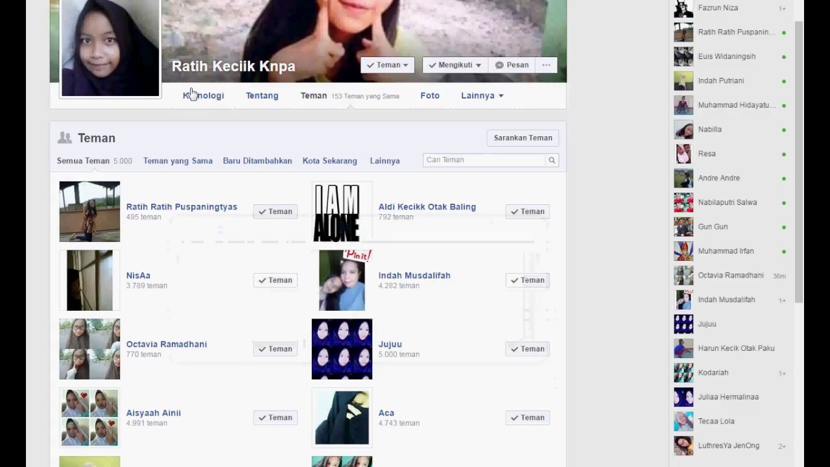
Task: Toggle Teman status for Ratih Ratih Puspaningtyas
Action: coord(275,211)
